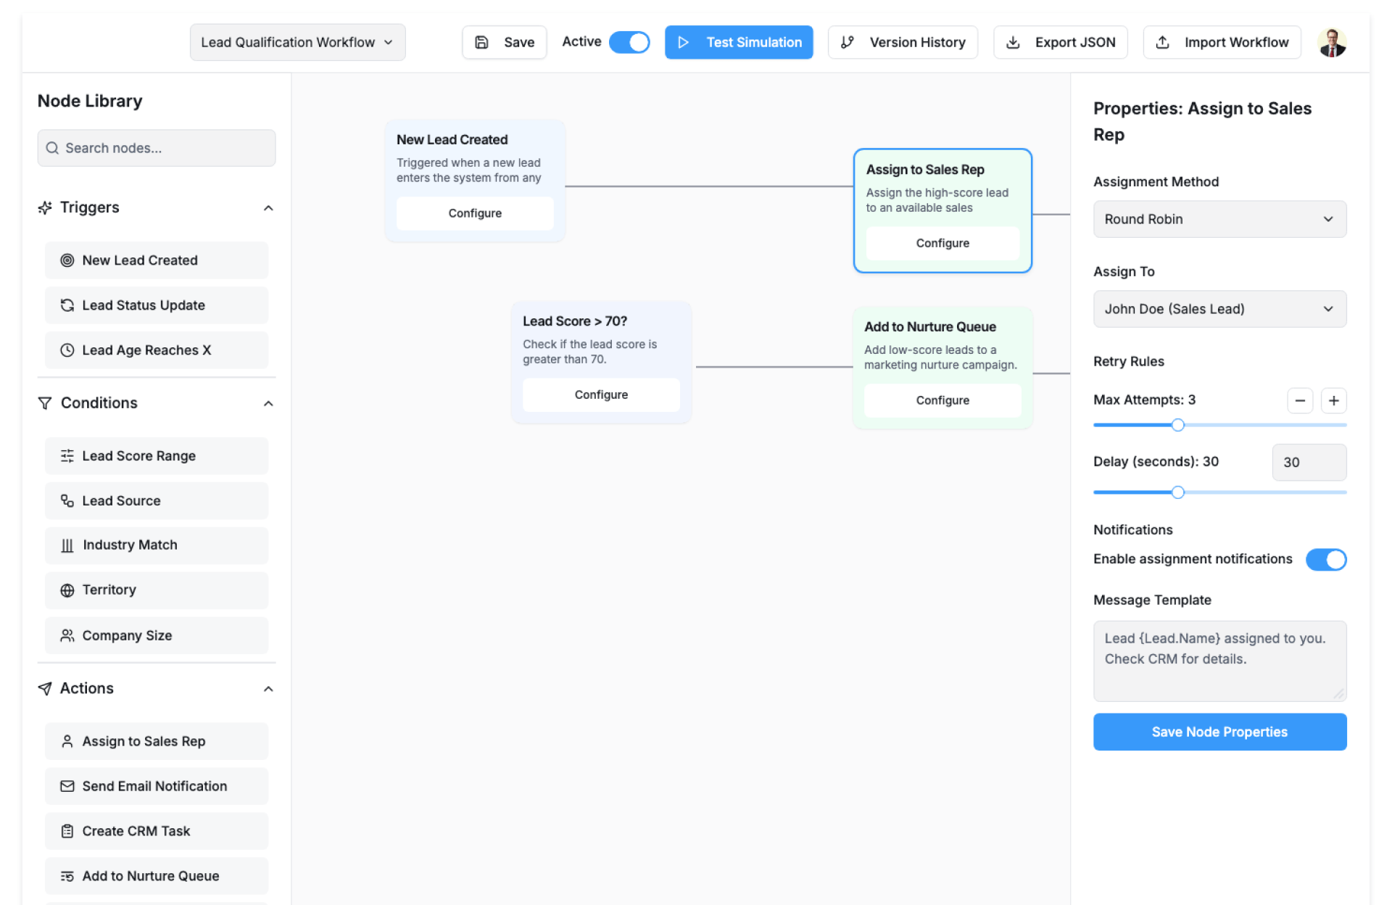Open the user profile avatar
The height and width of the screenshot is (905, 1392).
coord(1332,43)
